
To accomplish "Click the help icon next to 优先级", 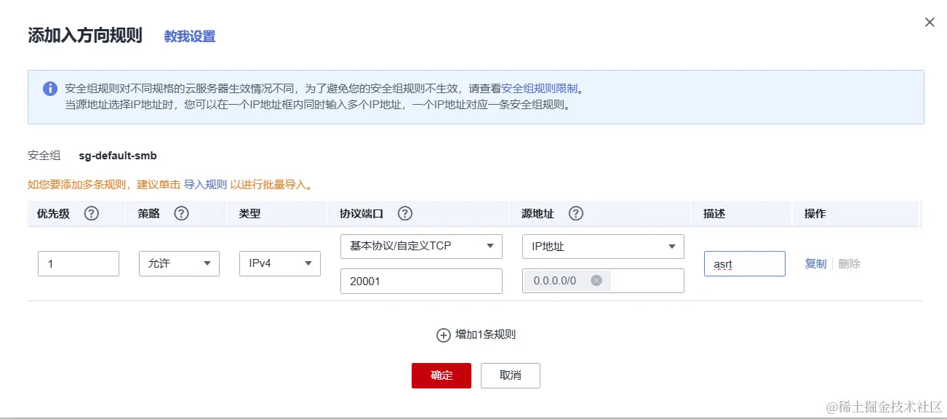I will pos(92,214).
